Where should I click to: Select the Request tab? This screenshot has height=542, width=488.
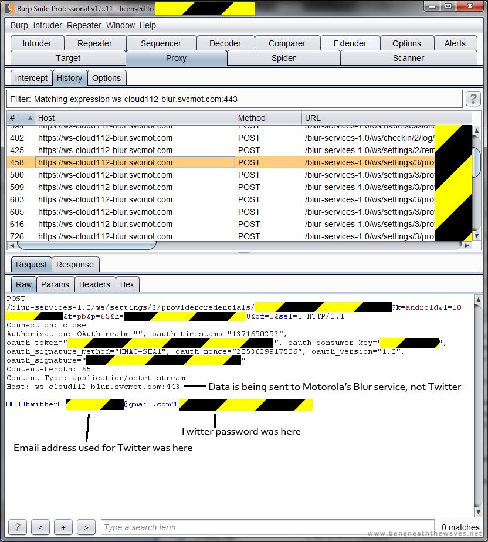31,265
